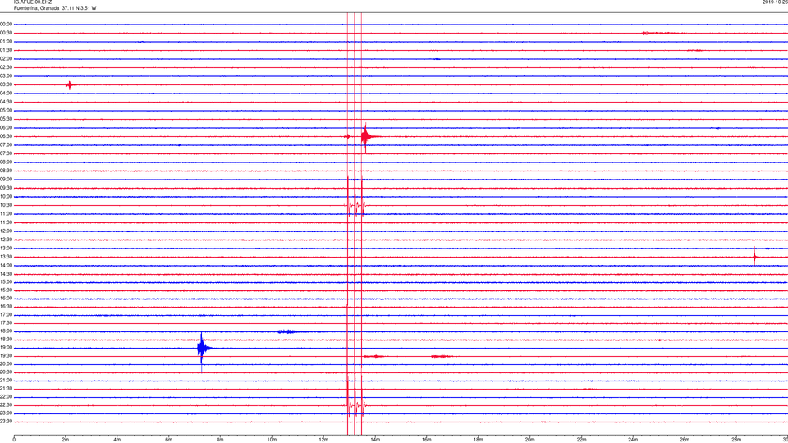Select the 20:30 trace time label
The width and height of the screenshot is (788, 443).
[6, 372]
